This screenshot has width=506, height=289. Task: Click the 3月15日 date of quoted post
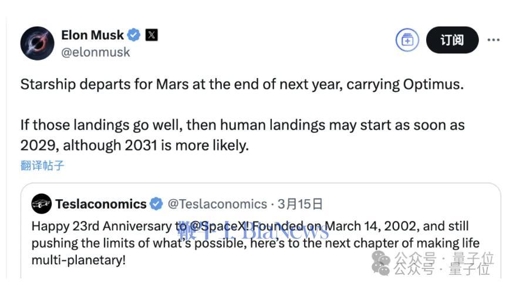pos(300,204)
